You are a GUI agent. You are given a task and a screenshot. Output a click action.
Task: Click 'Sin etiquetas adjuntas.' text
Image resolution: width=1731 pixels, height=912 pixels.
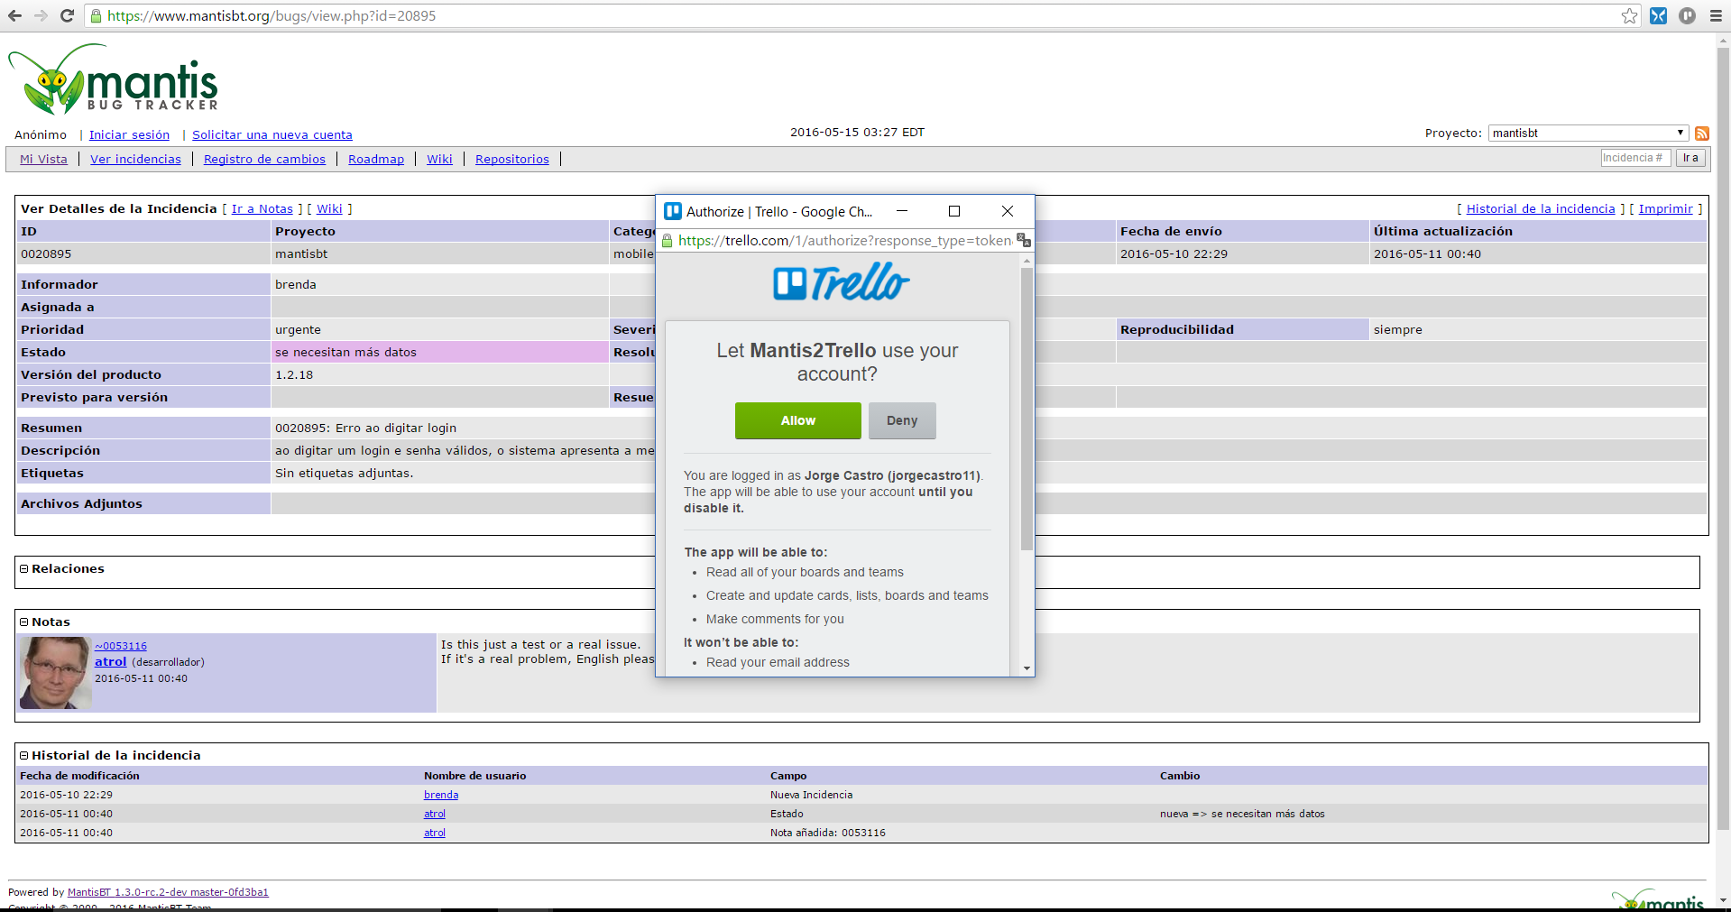[x=345, y=474]
